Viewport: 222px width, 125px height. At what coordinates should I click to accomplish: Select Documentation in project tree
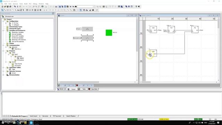(x=14, y=75)
